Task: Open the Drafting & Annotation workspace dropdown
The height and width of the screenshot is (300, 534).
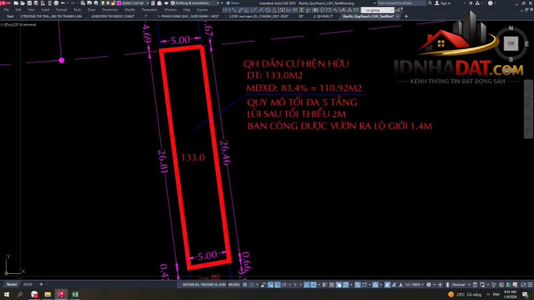Action: 218,3
